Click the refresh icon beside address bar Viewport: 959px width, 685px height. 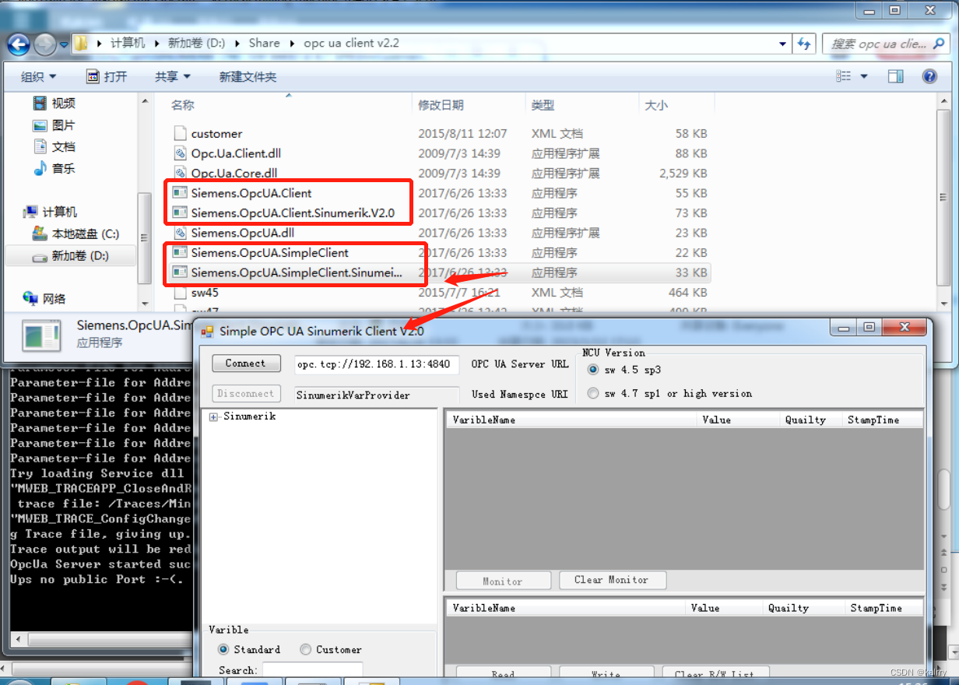pos(804,44)
